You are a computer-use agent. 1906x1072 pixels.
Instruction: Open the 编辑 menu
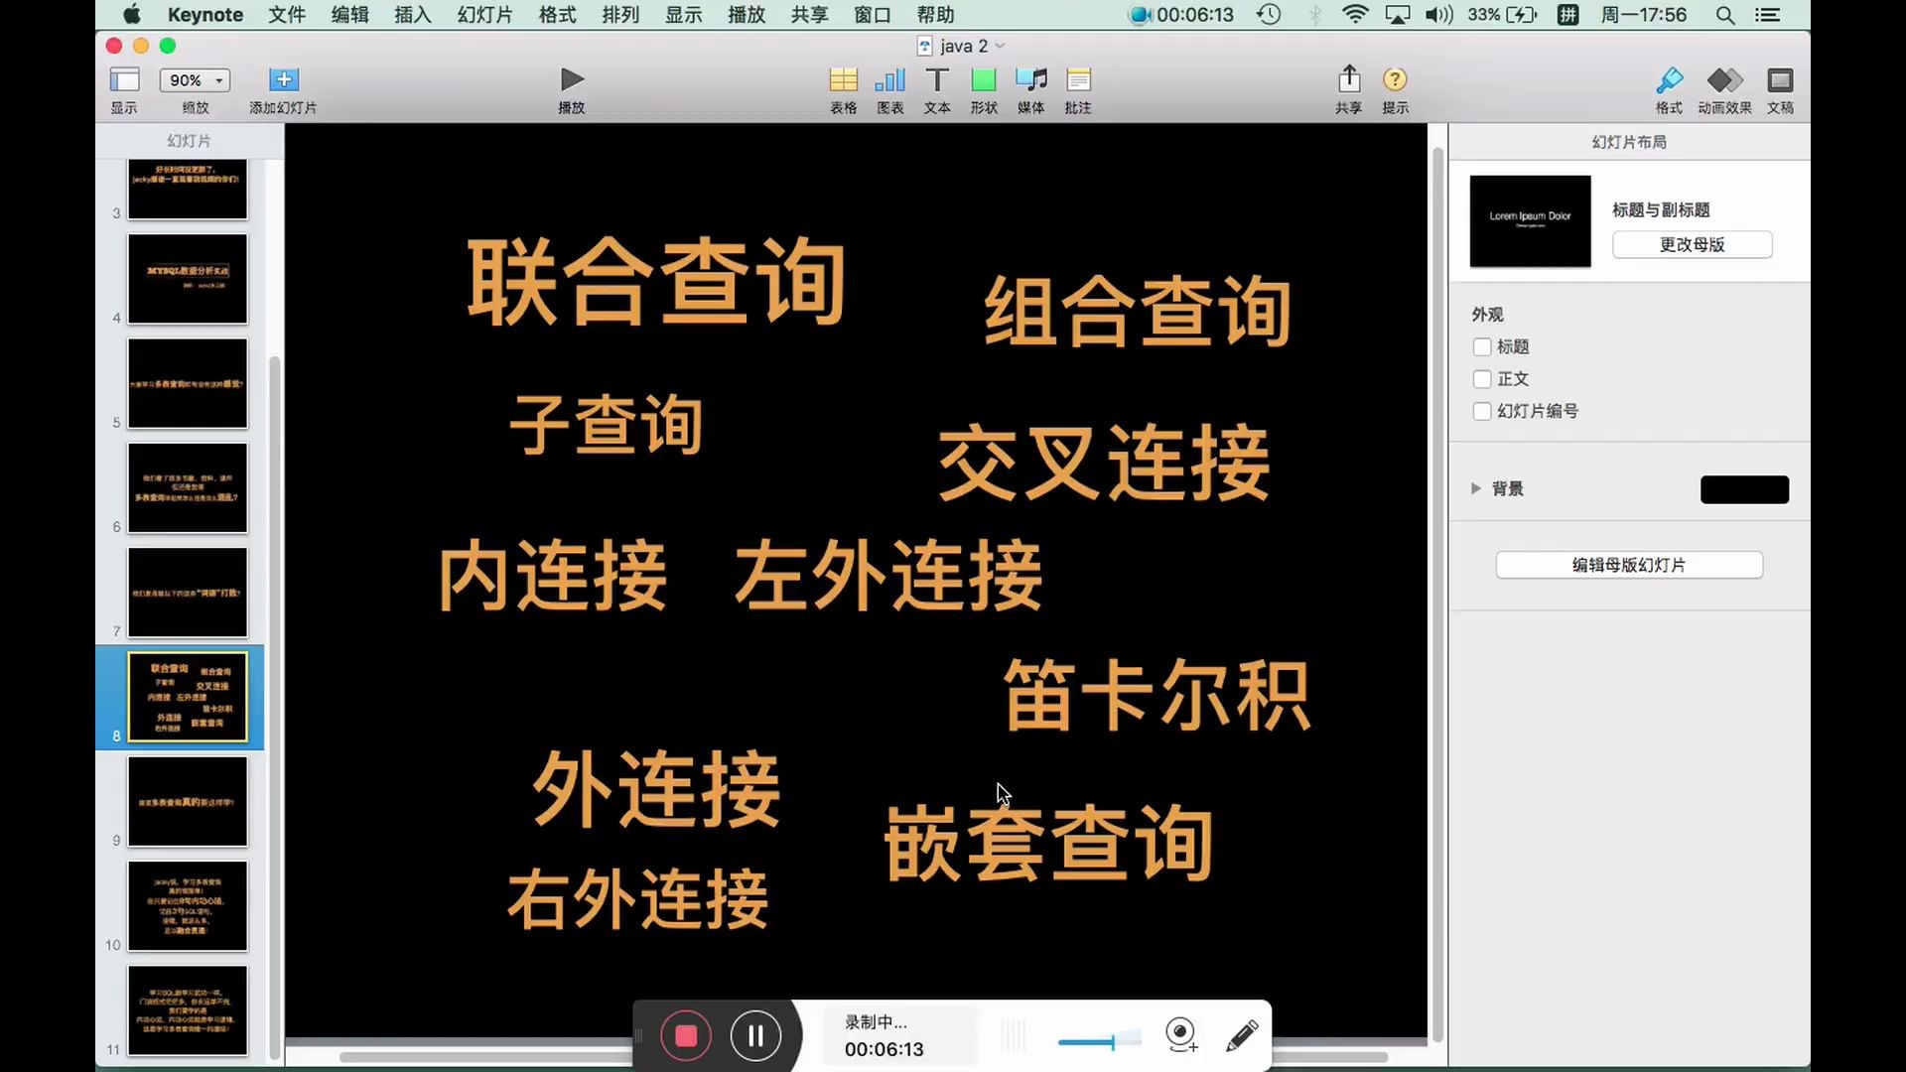(349, 15)
